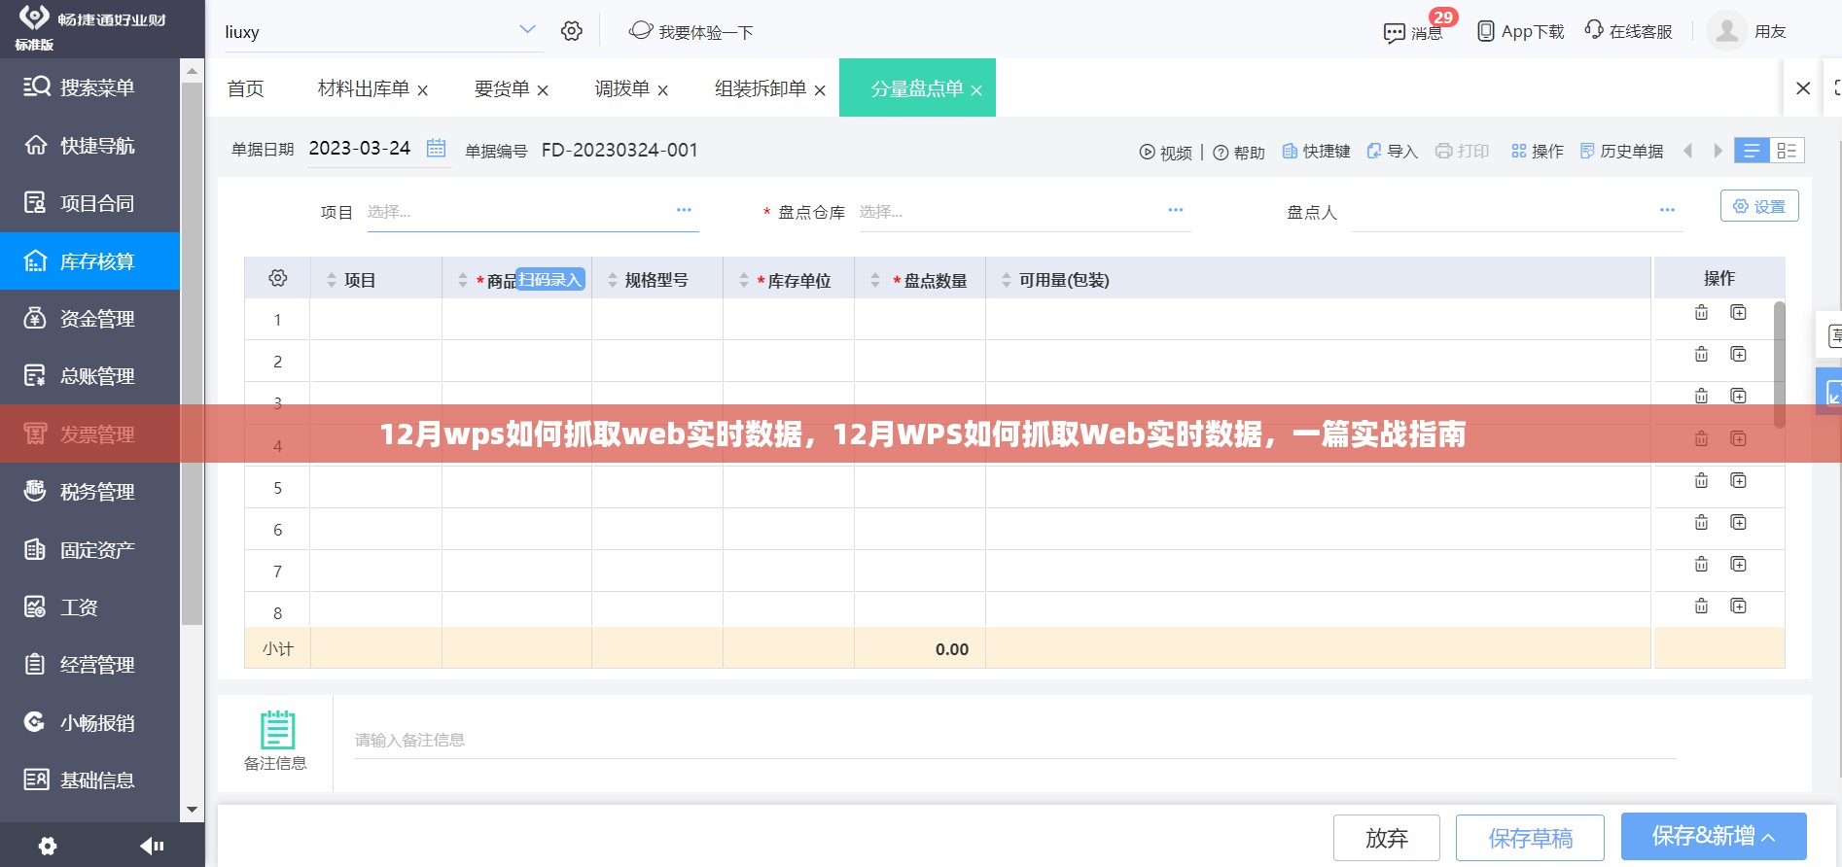Go to next document arrow

click(x=1718, y=151)
